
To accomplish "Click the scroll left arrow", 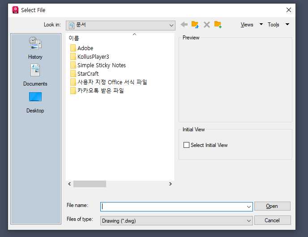I will click(x=69, y=184).
